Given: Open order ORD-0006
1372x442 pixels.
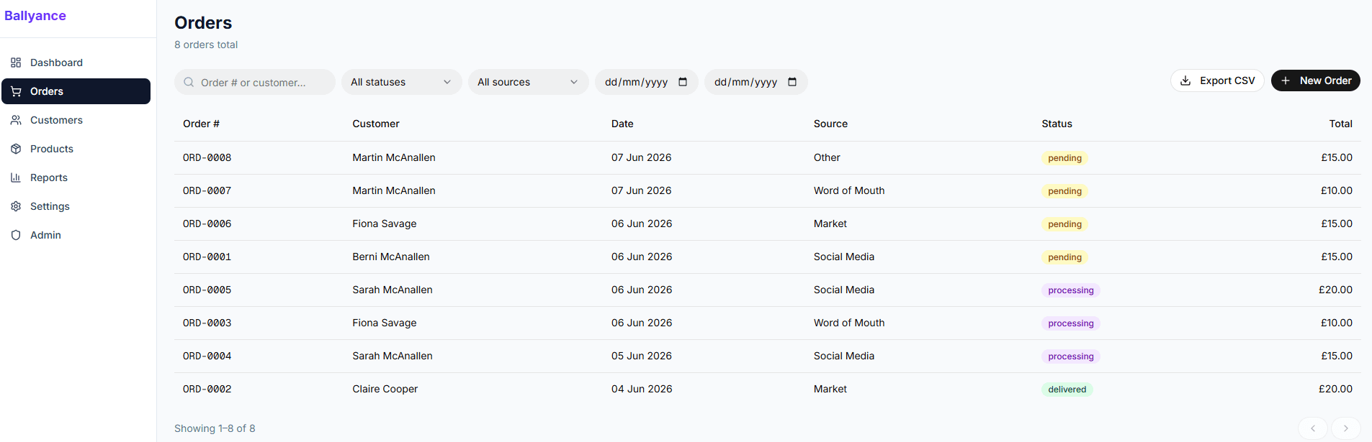Looking at the screenshot, I should tap(207, 224).
